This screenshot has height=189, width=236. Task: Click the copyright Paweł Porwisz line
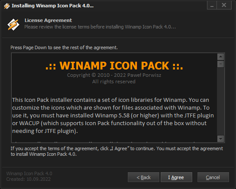click(x=114, y=75)
